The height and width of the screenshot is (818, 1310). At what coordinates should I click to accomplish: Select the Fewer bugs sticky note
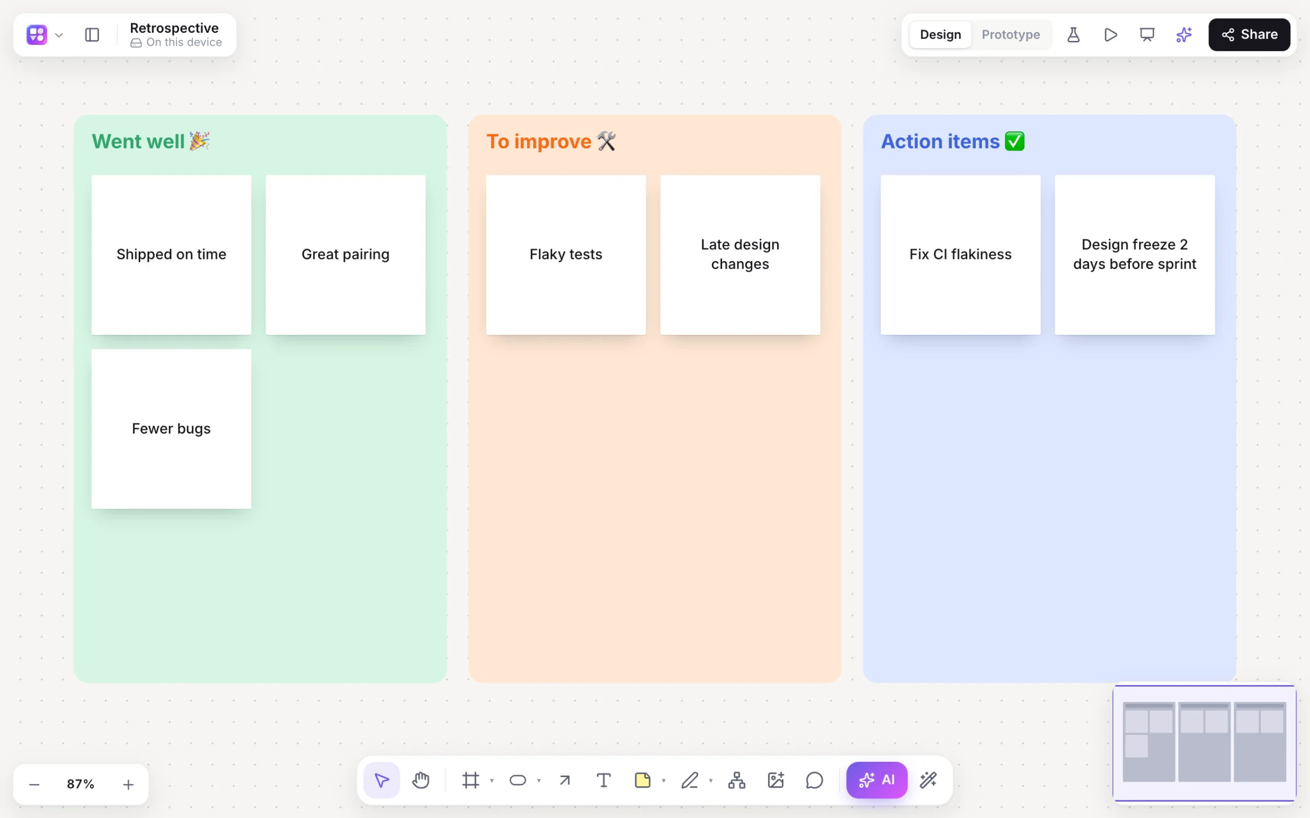(x=171, y=429)
